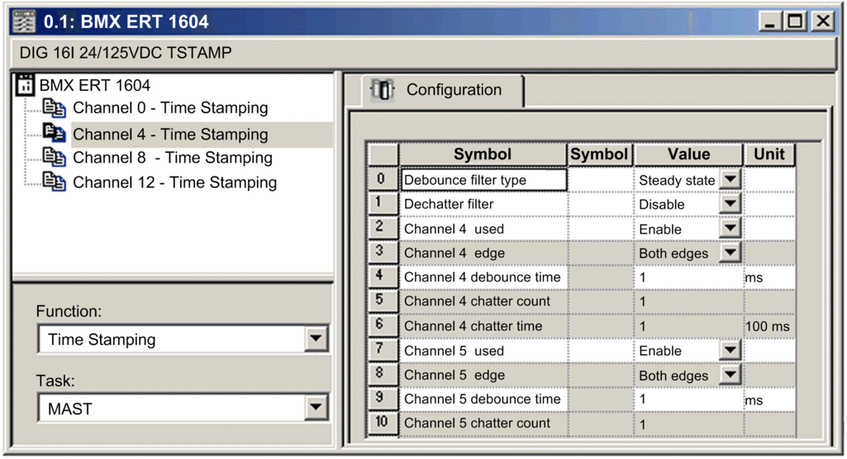Screen dimensions: 847x459
Task: Close the BMX ERT 1604 window
Action: coord(823,21)
